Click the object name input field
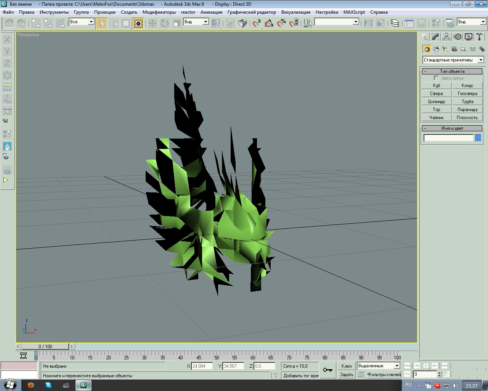This screenshot has height=391, width=488. coord(448,138)
